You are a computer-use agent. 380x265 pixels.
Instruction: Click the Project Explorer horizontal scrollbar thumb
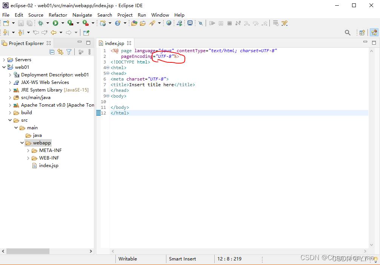28,251
